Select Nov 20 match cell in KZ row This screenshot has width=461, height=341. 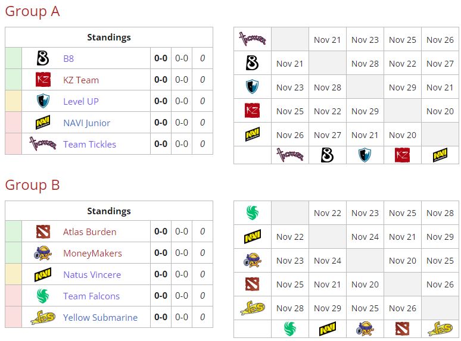click(440, 111)
